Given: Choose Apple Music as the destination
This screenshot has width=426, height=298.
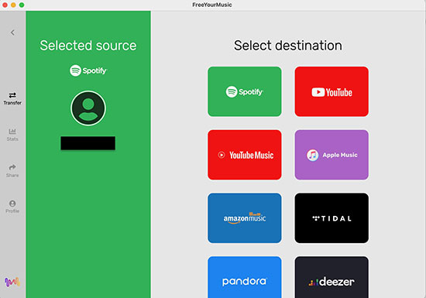Looking at the screenshot, I should [x=332, y=155].
